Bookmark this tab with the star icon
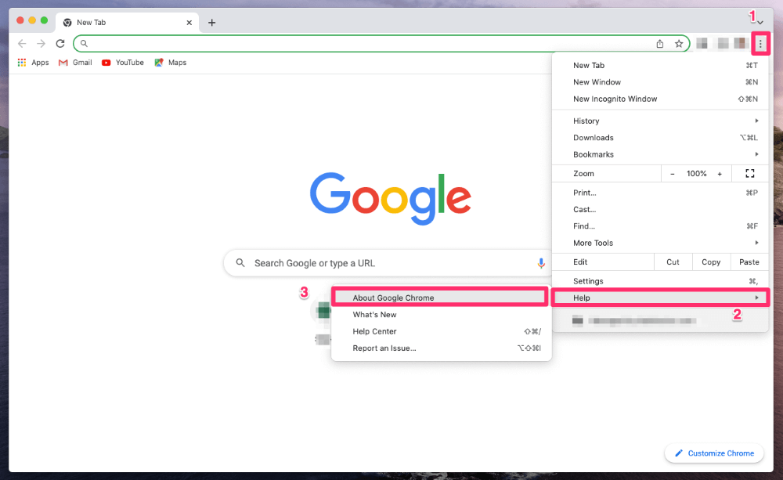 pos(679,43)
